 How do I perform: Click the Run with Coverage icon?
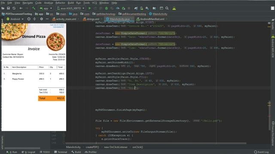tap(112, 8)
